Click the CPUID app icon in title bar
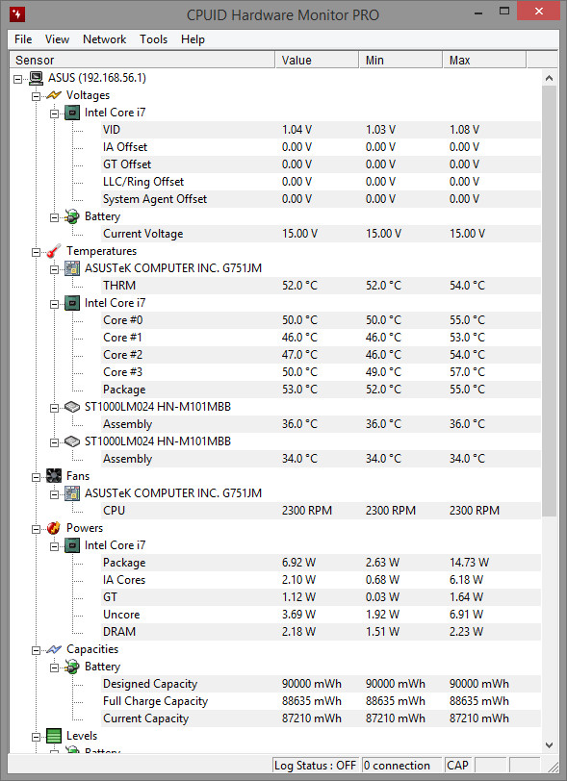567x781 pixels. point(17,14)
